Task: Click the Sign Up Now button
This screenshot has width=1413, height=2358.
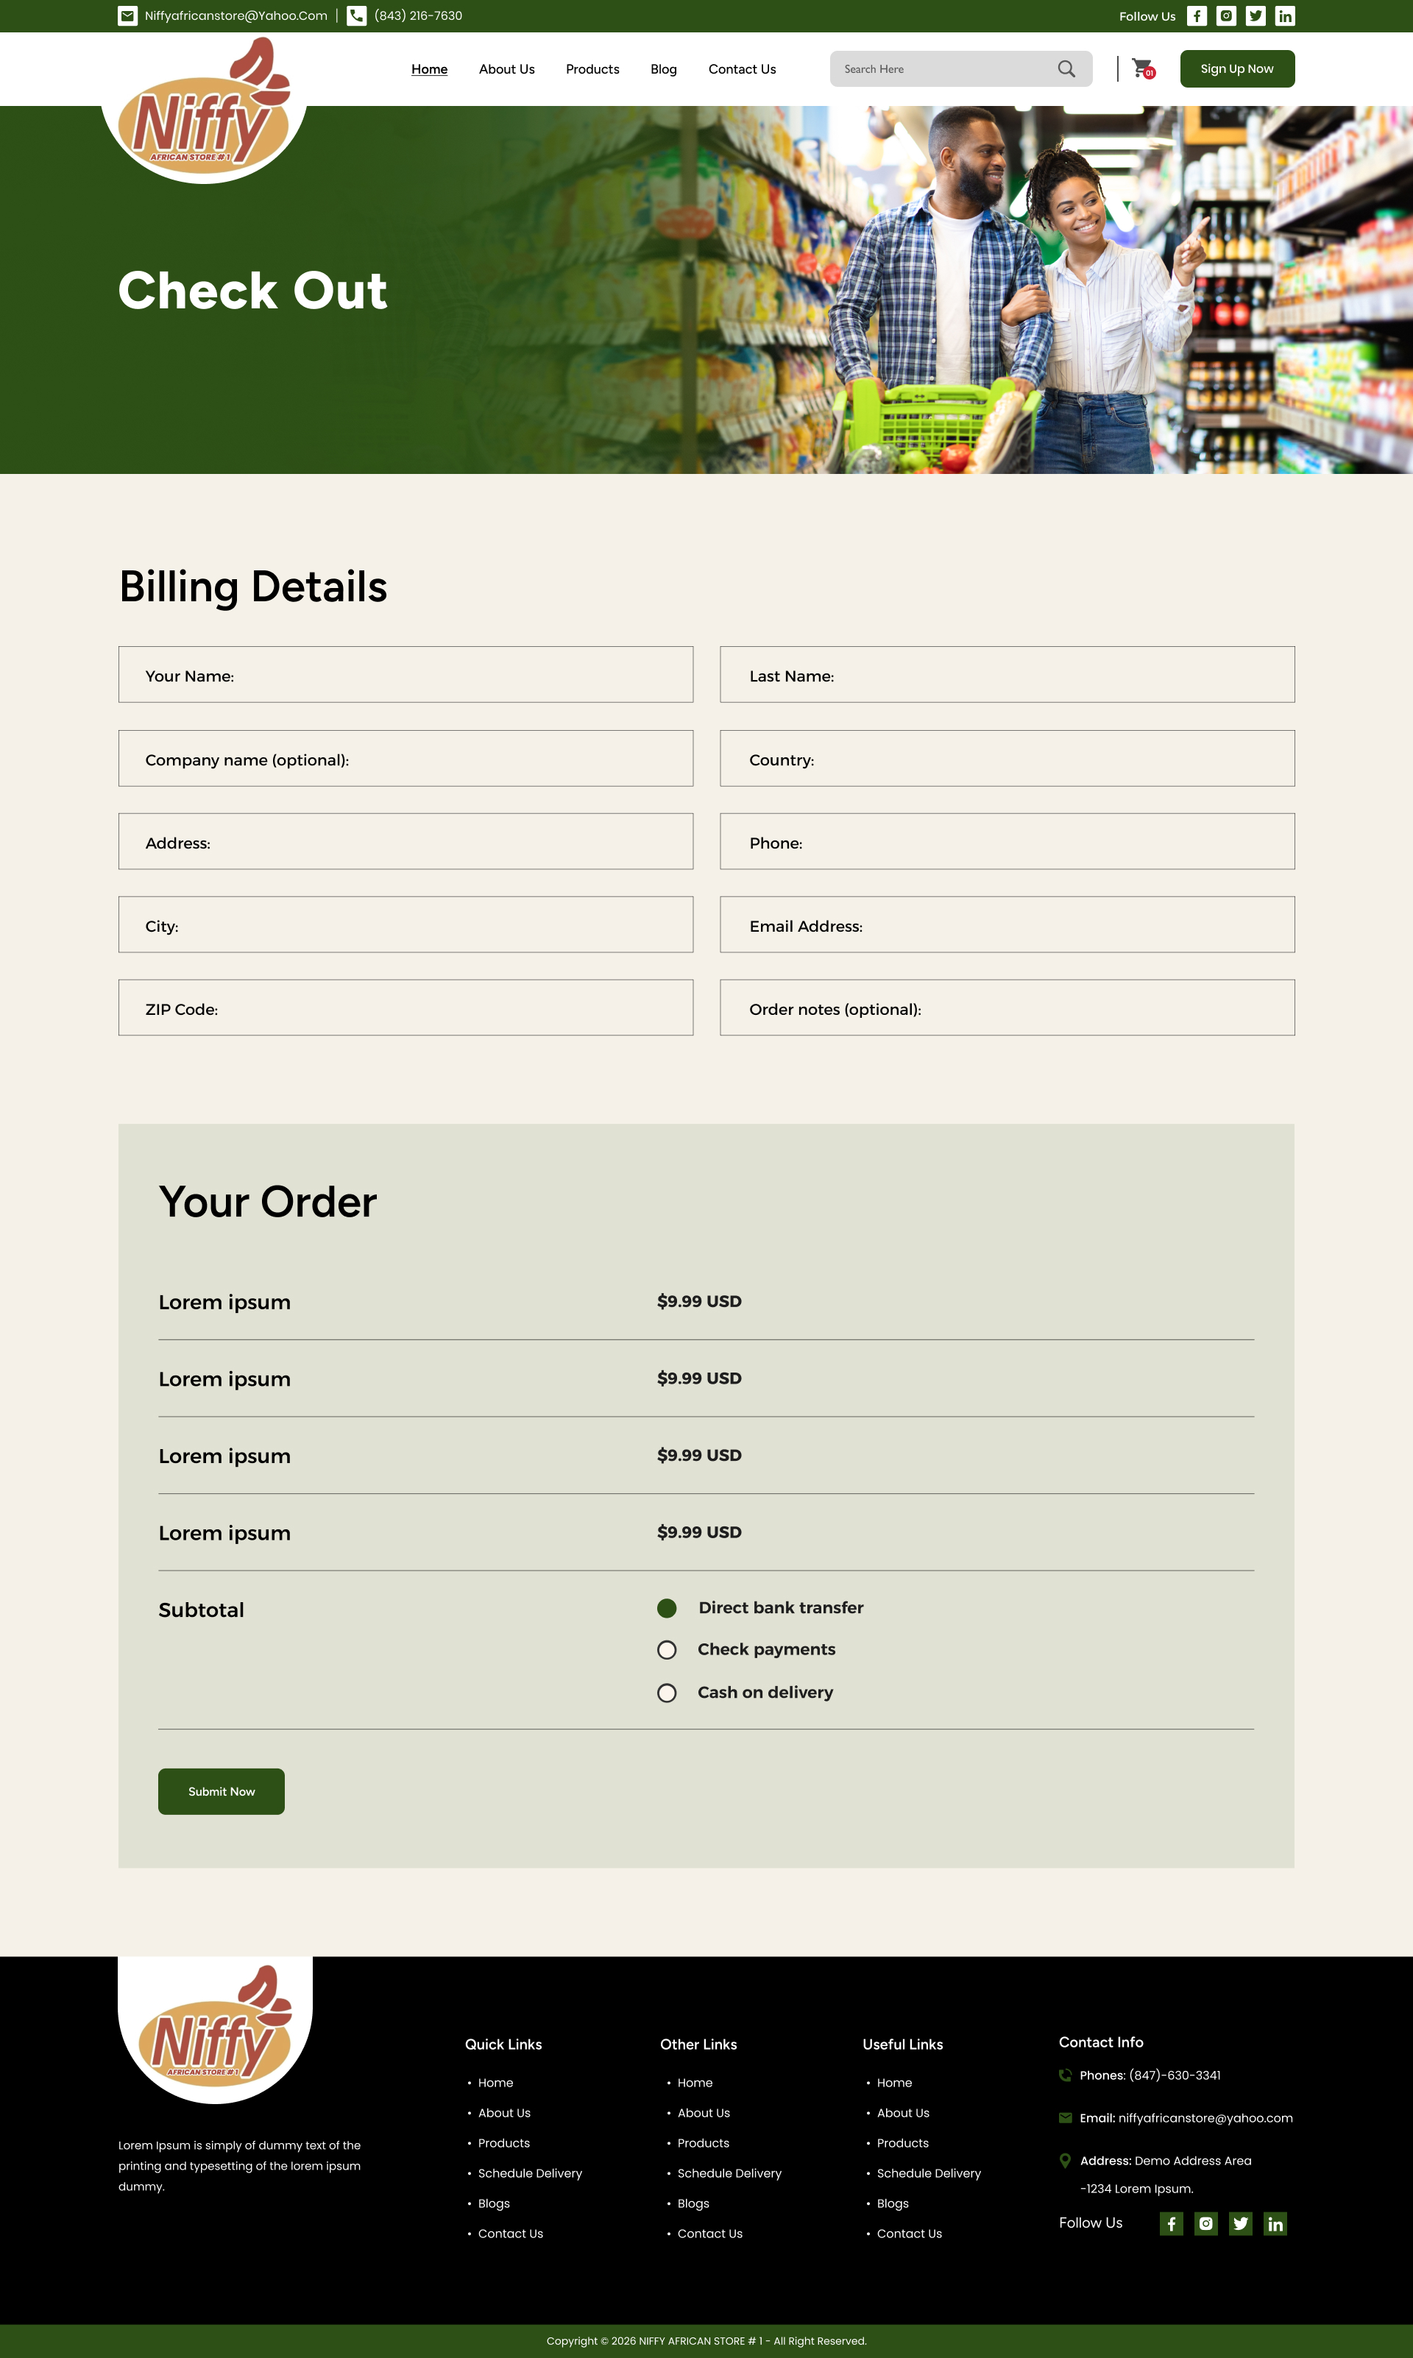Action: pyautogui.click(x=1237, y=68)
